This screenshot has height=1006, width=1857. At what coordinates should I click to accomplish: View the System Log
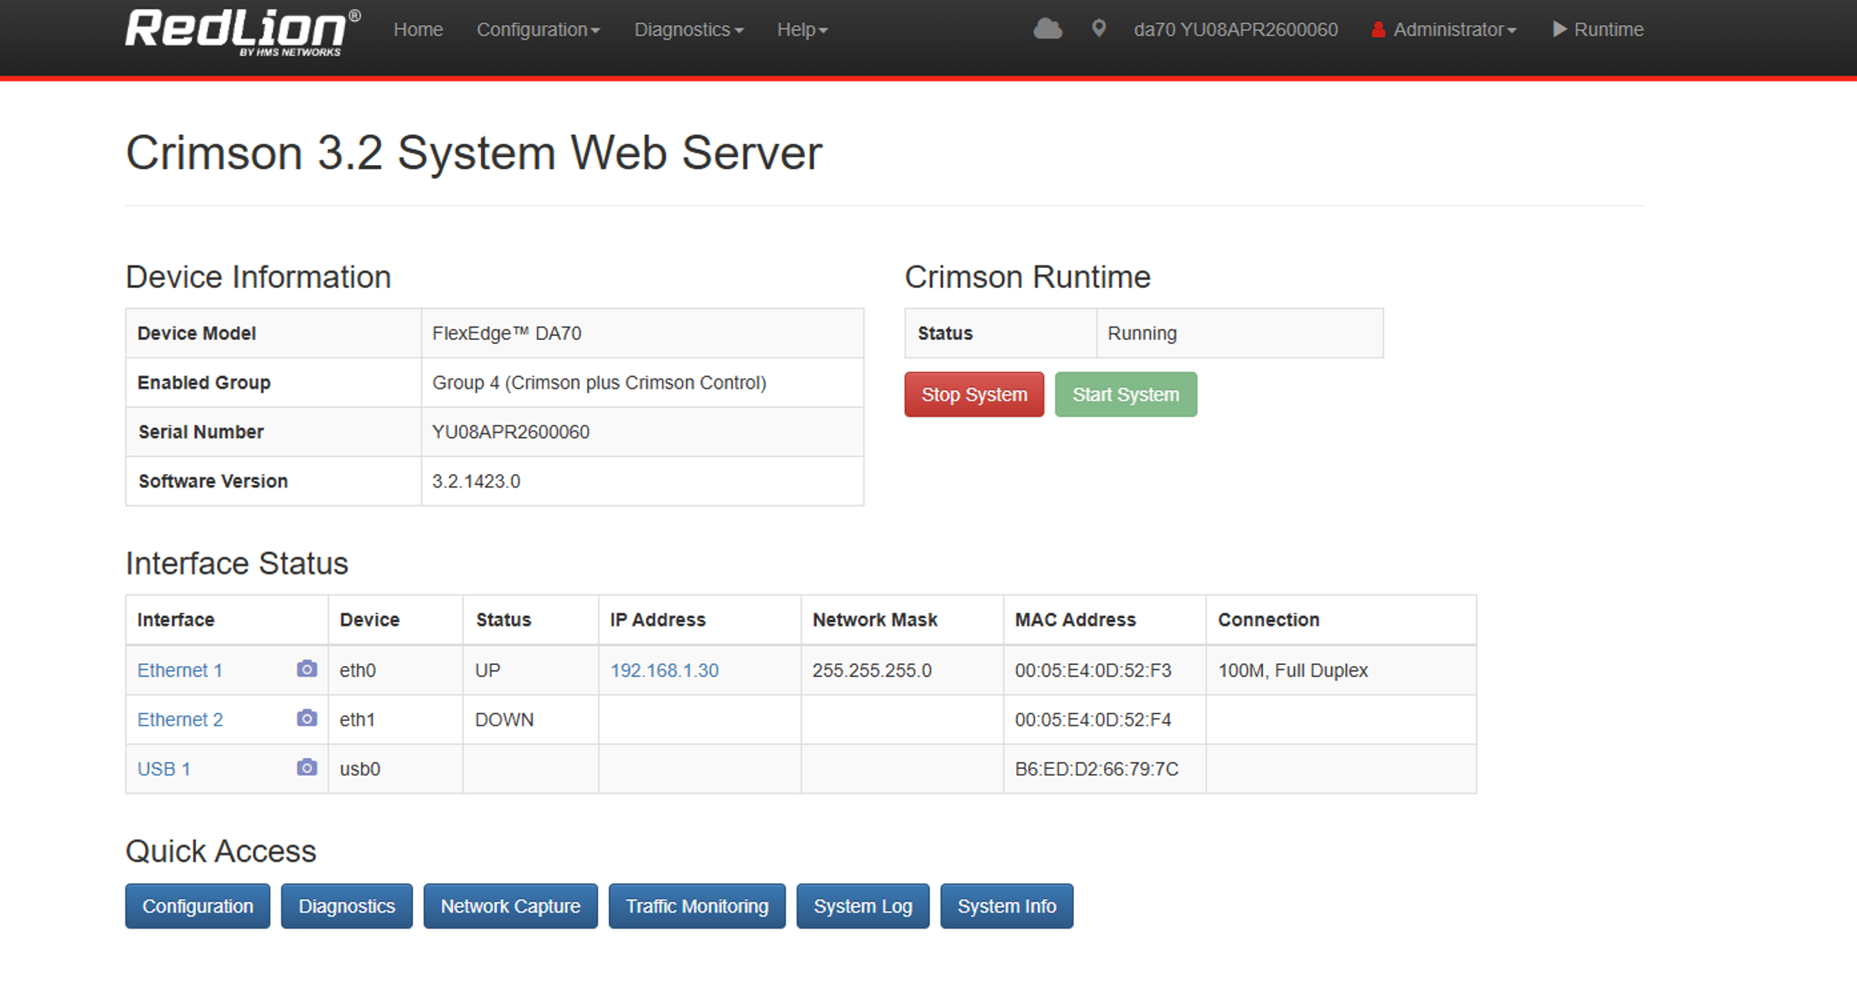[863, 906]
